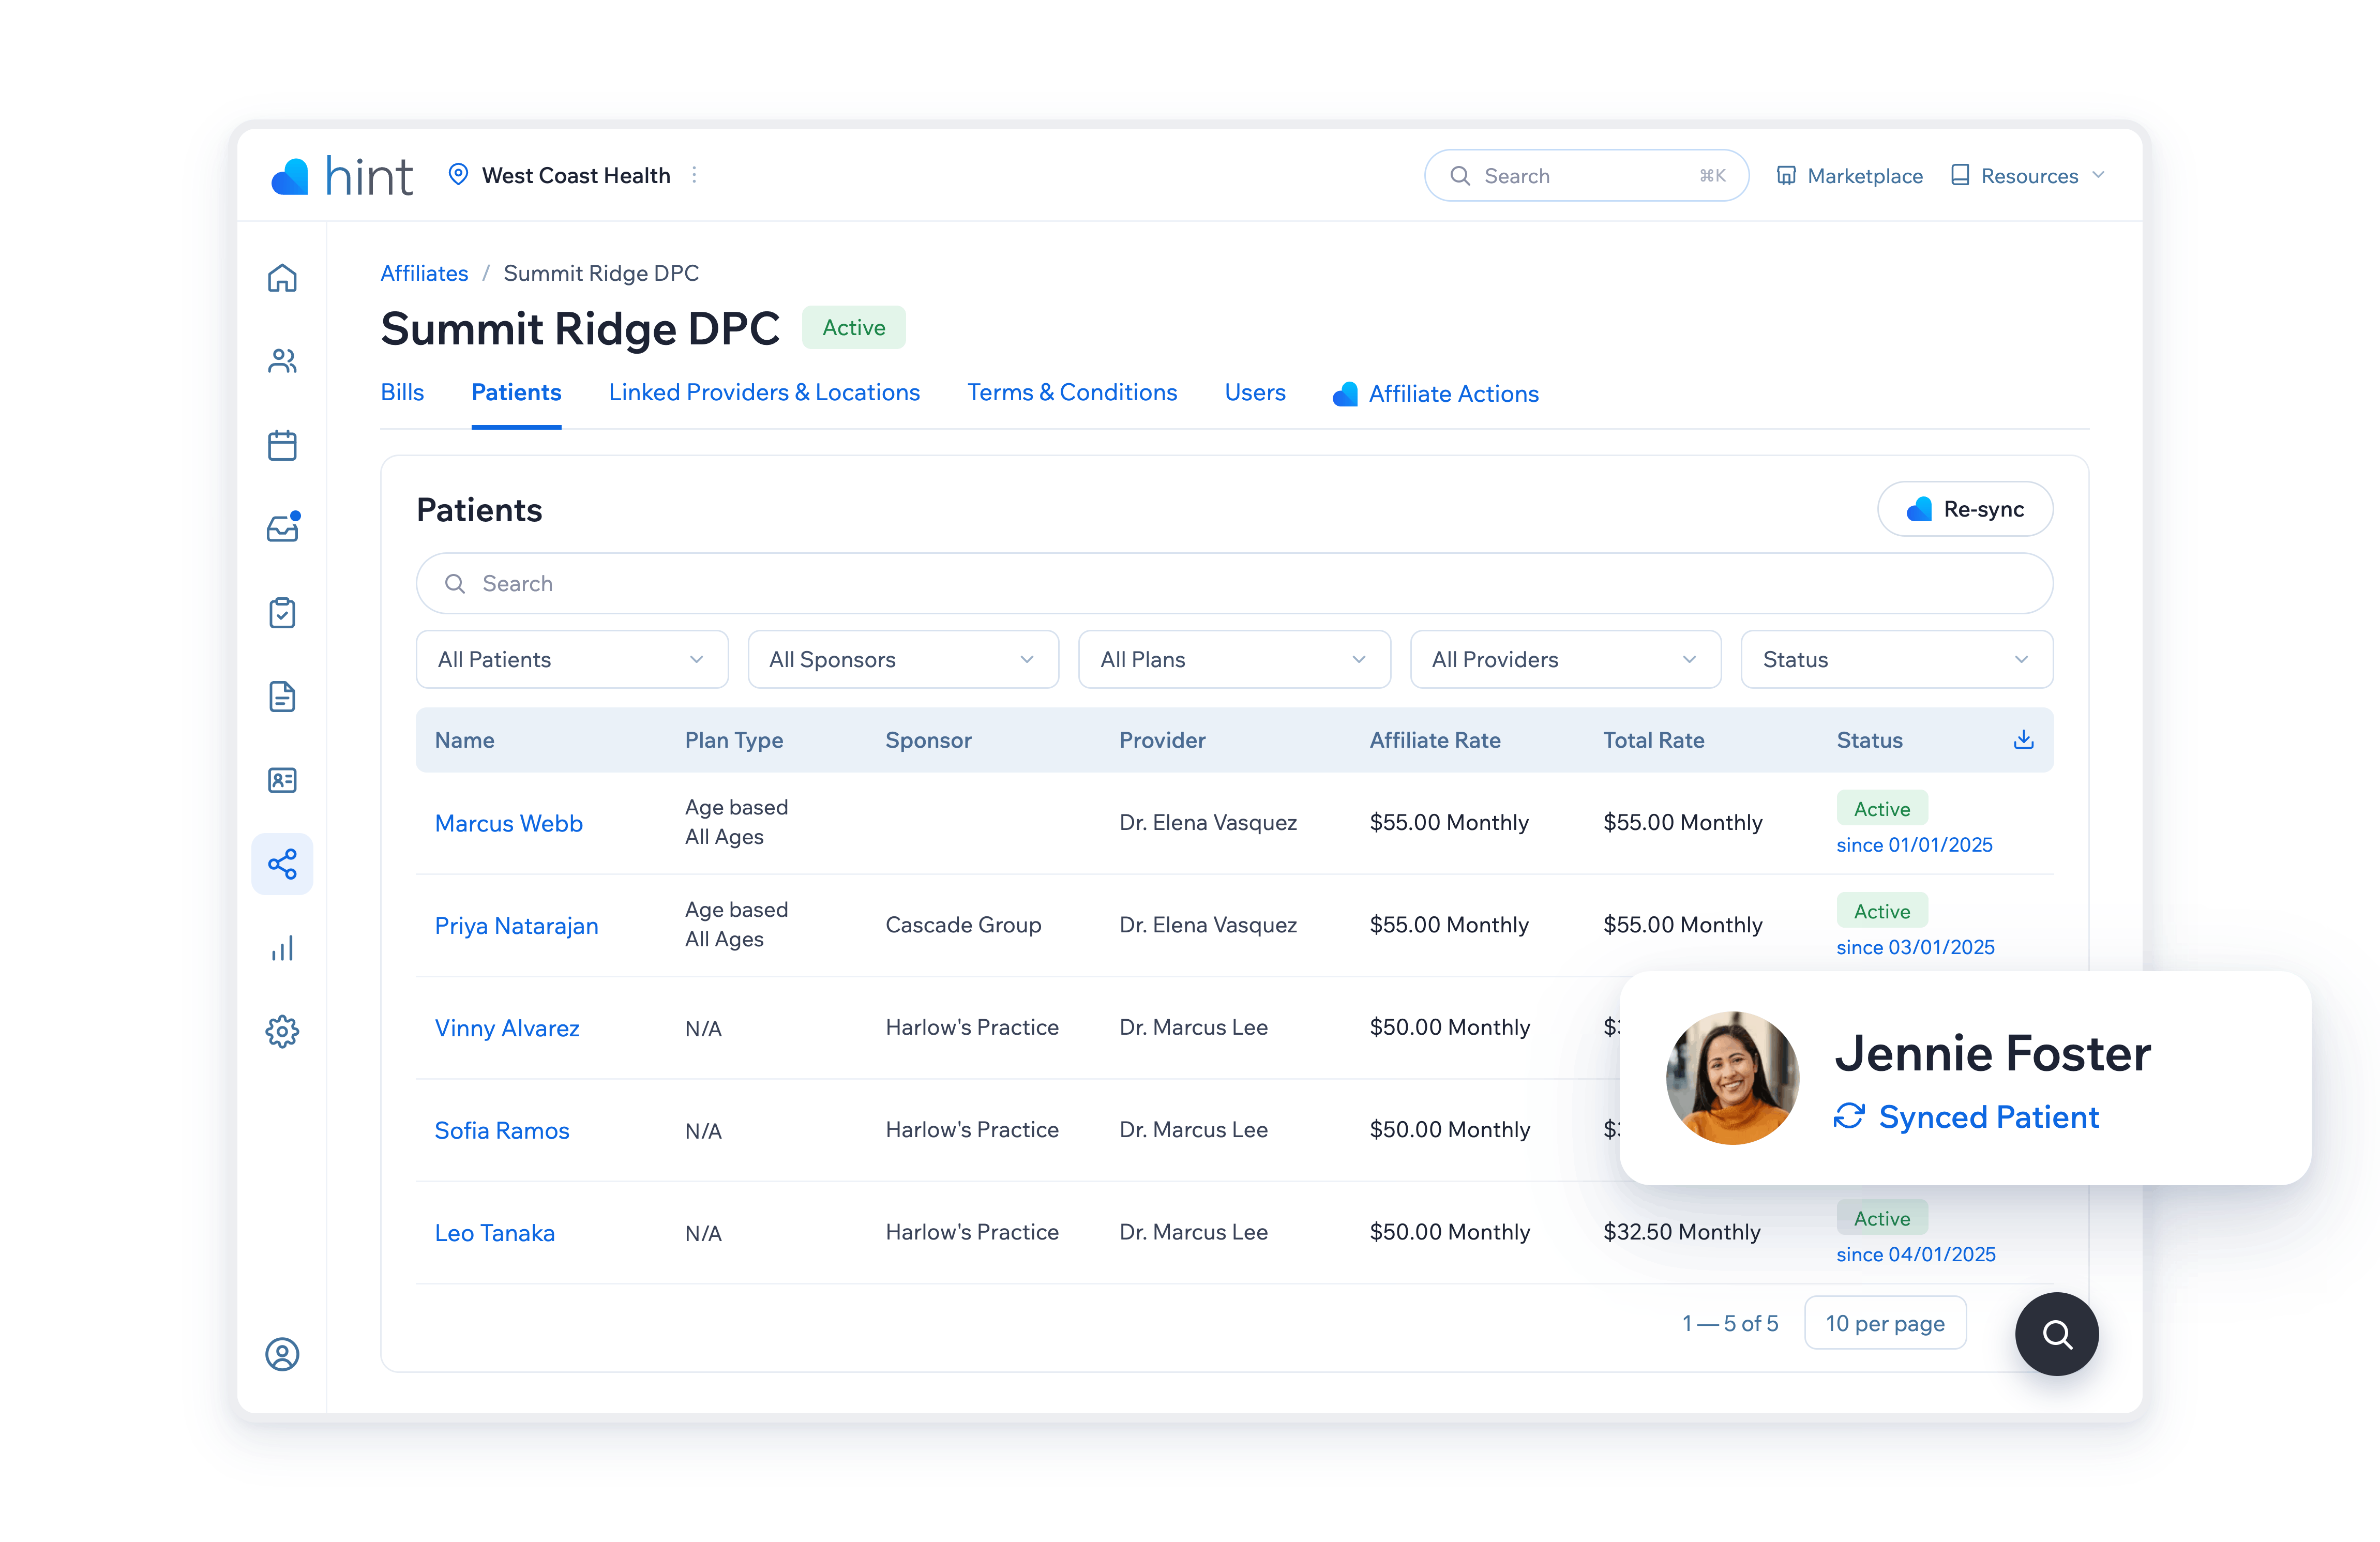The image size is (2380, 1542).
Task: Download the patients table via export icon
Action: point(2023,739)
